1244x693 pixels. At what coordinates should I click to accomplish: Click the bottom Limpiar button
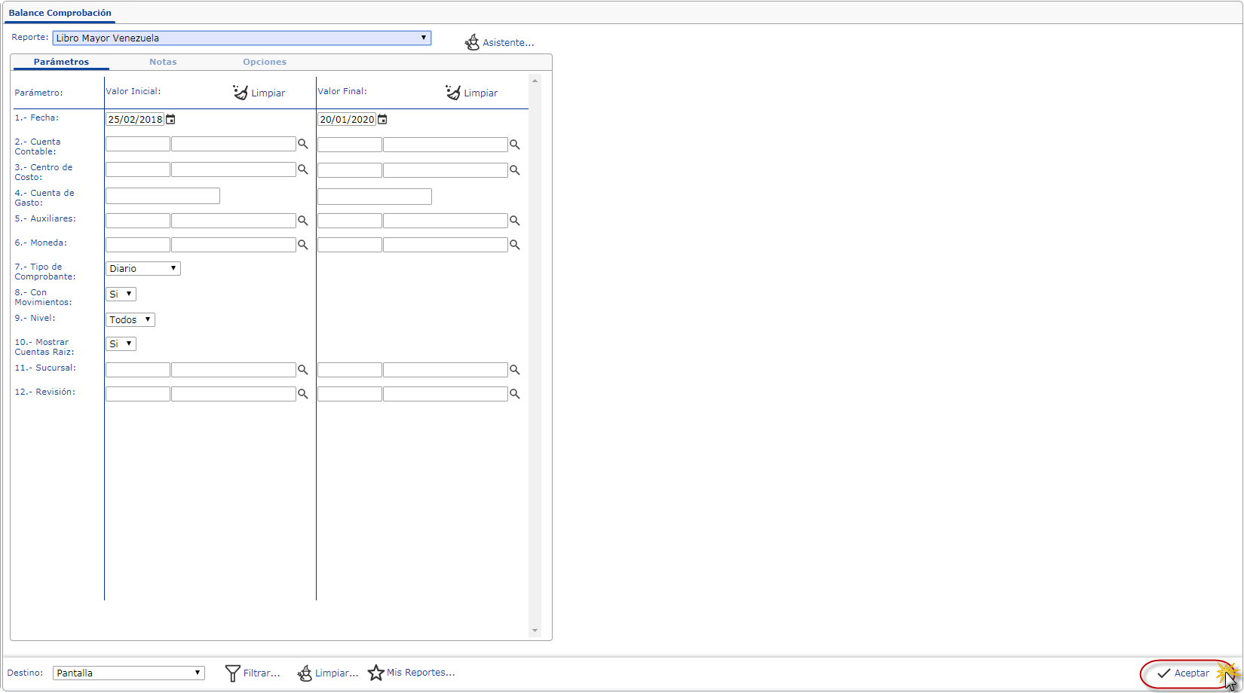[328, 673]
